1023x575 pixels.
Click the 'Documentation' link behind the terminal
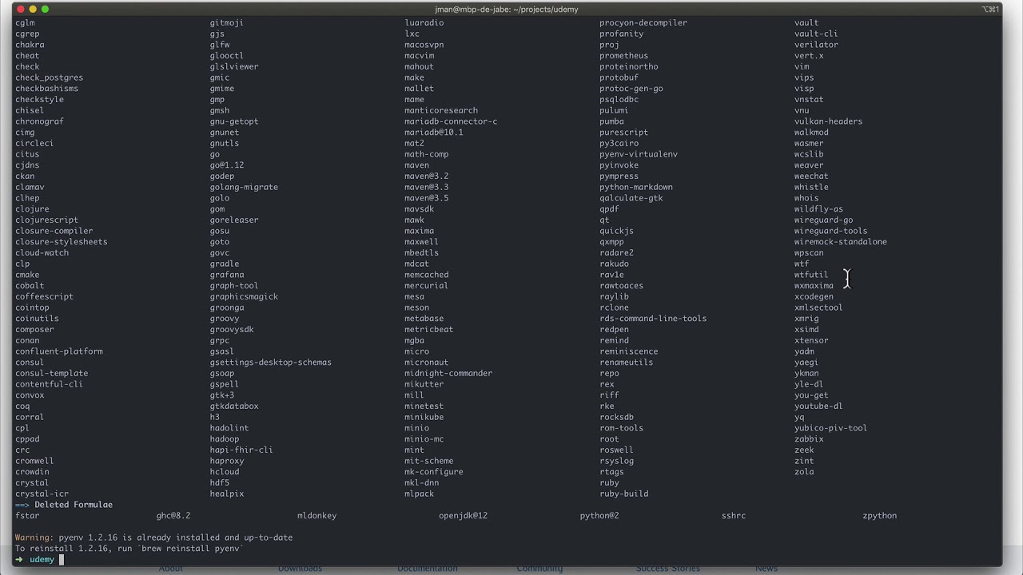[428, 569]
